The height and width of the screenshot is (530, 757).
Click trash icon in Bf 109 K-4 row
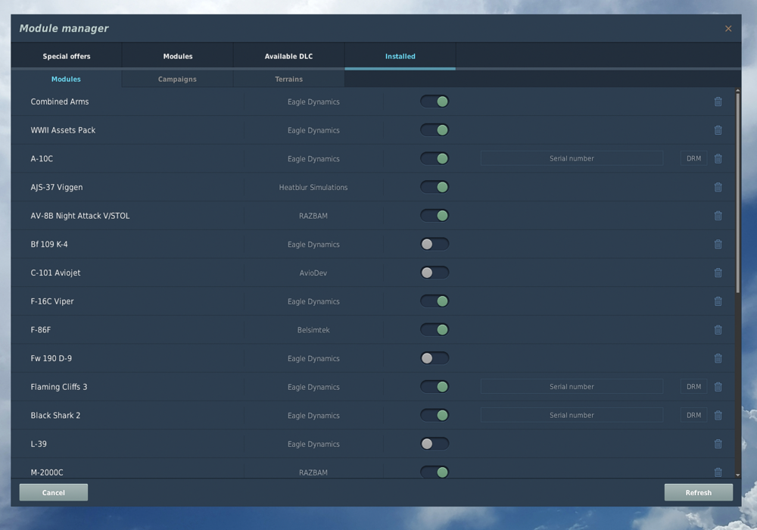click(718, 244)
